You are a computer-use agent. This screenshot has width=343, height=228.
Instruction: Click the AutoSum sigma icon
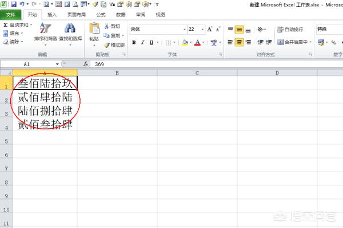[x=6, y=25]
